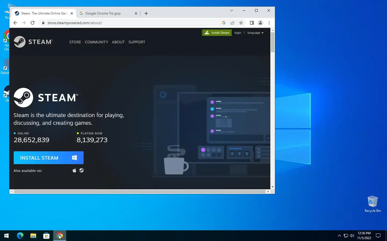Open File Explorer from taskbar

point(33,236)
